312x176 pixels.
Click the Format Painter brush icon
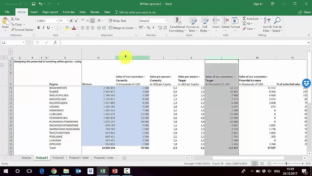tap(13, 30)
